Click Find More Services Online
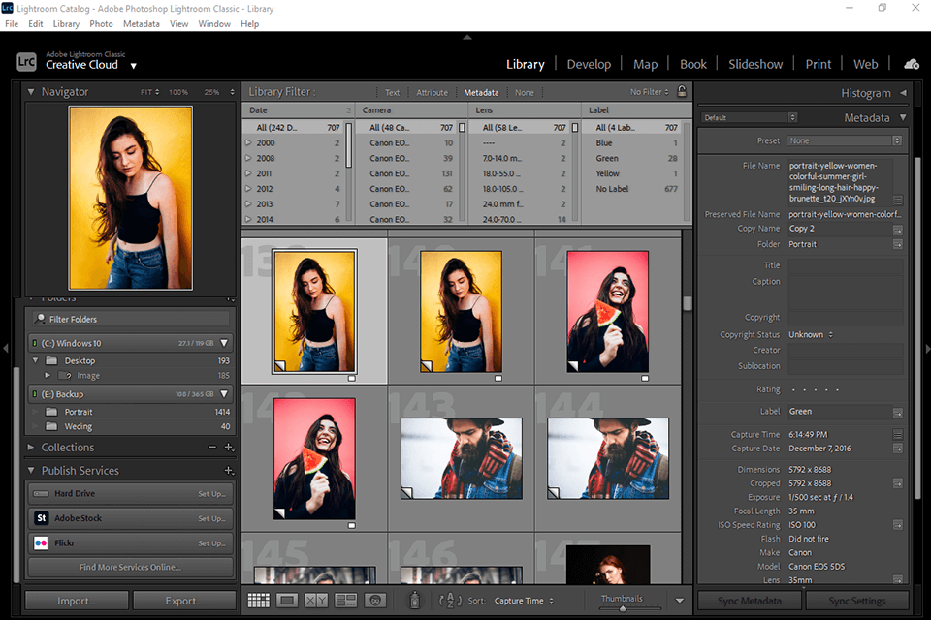This screenshot has height=620, width=931. click(130, 567)
